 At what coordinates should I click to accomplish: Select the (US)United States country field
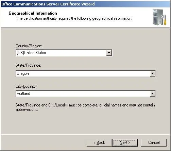pos(64,53)
